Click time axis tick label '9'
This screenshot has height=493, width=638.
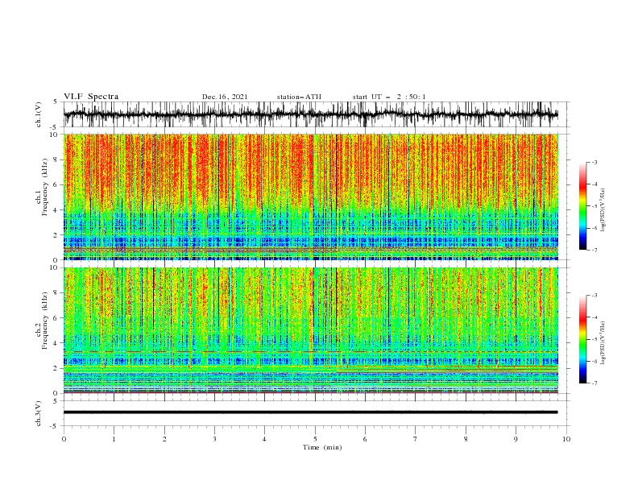pos(516,439)
